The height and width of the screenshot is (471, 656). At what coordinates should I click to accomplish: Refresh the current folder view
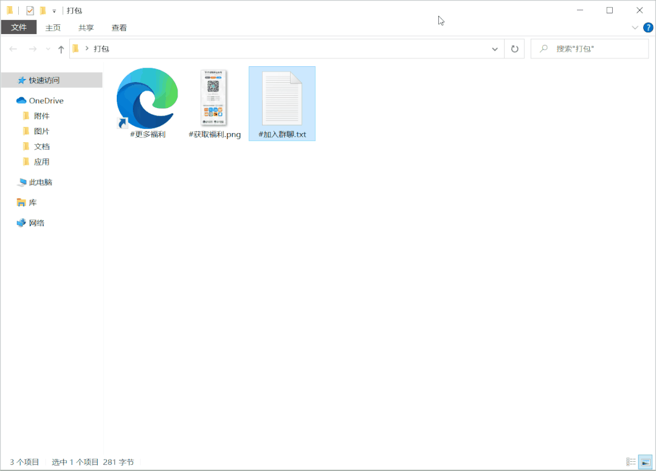click(x=514, y=49)
